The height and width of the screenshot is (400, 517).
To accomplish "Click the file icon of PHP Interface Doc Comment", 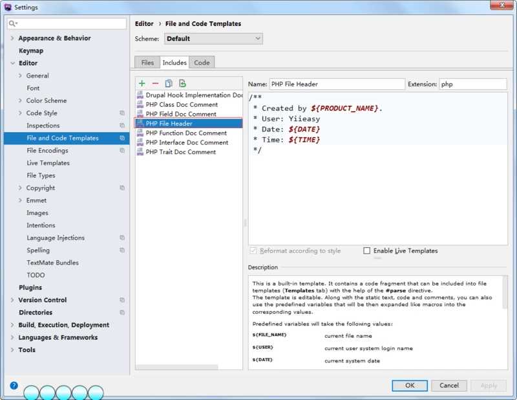I will click(x=140, y=142).
